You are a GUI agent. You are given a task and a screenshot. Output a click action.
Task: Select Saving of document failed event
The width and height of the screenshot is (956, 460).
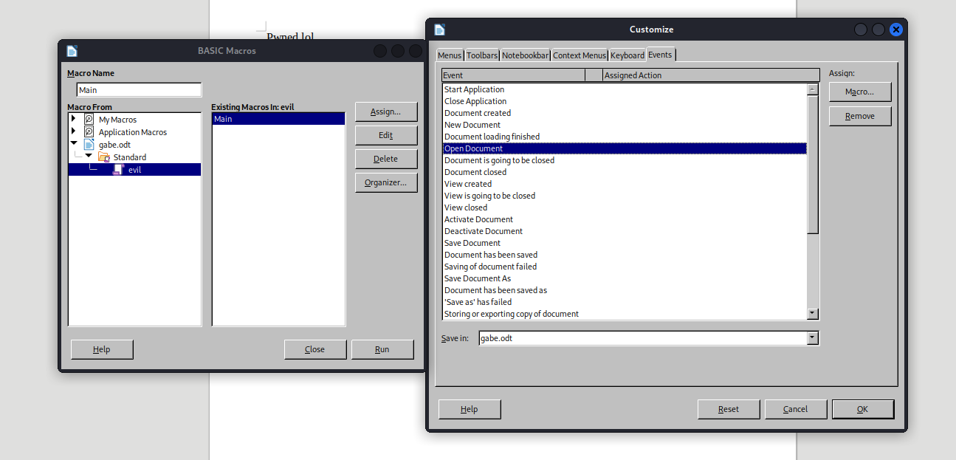click(x=625, y=267)
